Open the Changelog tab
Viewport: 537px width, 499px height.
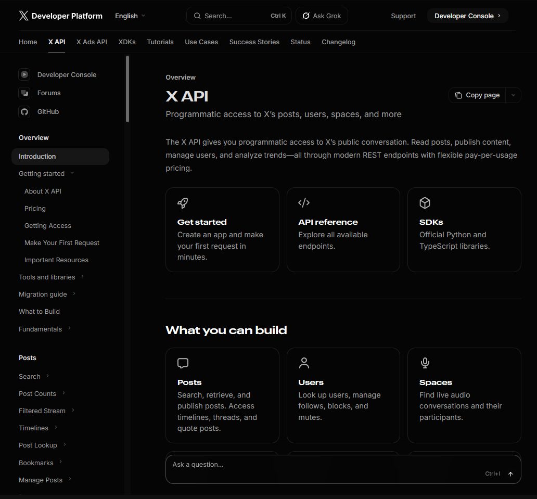tap(338, 42)
